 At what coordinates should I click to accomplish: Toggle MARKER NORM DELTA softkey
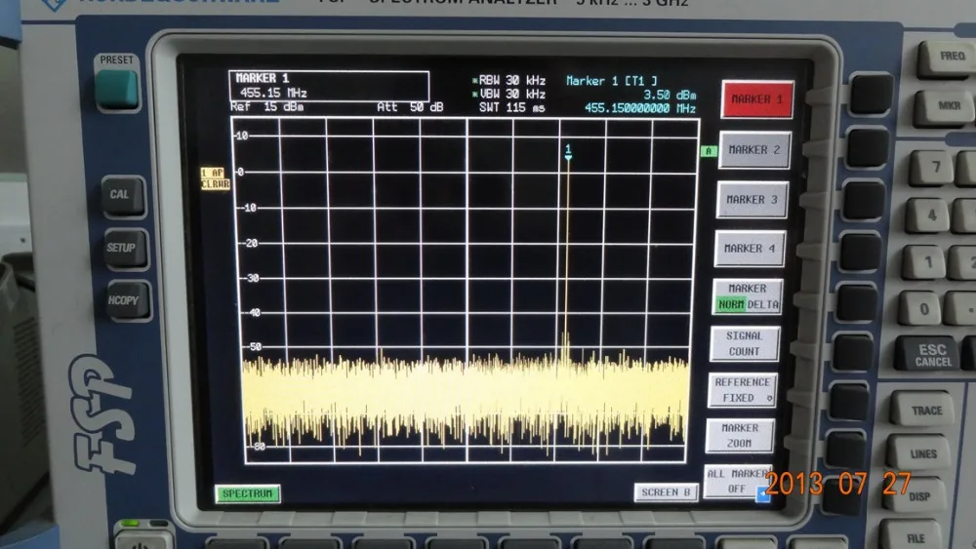click(x=747, y=296)
